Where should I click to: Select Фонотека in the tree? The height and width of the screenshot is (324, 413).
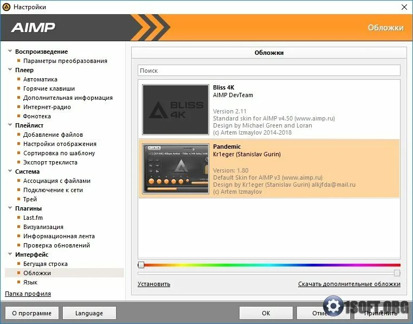click(x=37, y=116)
